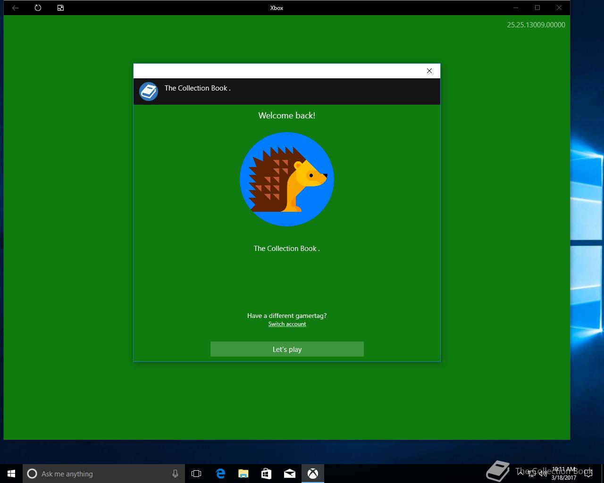Image resolution: width=604 pixels, height=483 pixels.
Task: Minimize the Xbox window
Action: pyautogui.click(x=516, y=8)
